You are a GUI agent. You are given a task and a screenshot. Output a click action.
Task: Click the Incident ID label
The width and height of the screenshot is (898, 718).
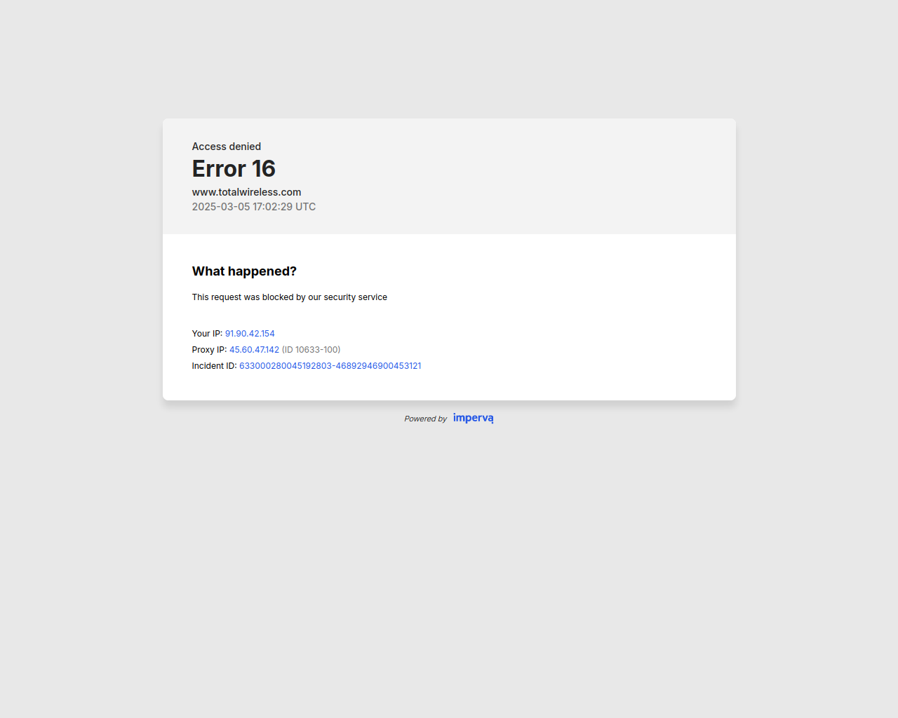[x=214, y=366]
